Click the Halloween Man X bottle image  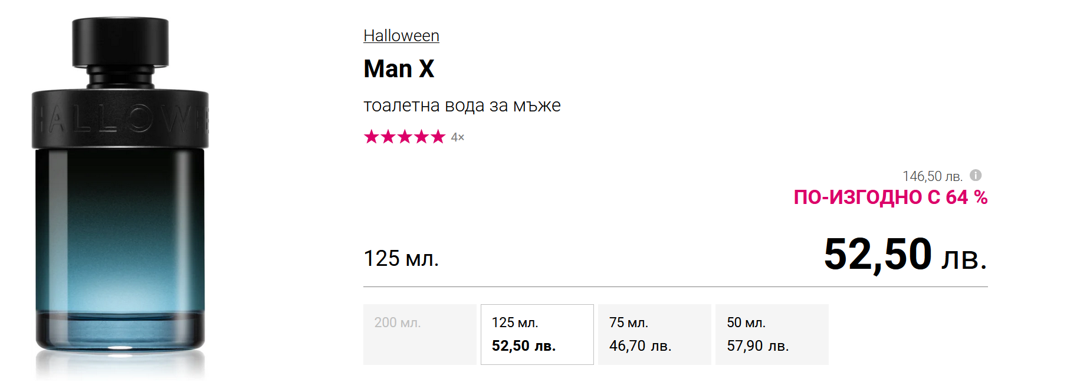pos(120,236)
